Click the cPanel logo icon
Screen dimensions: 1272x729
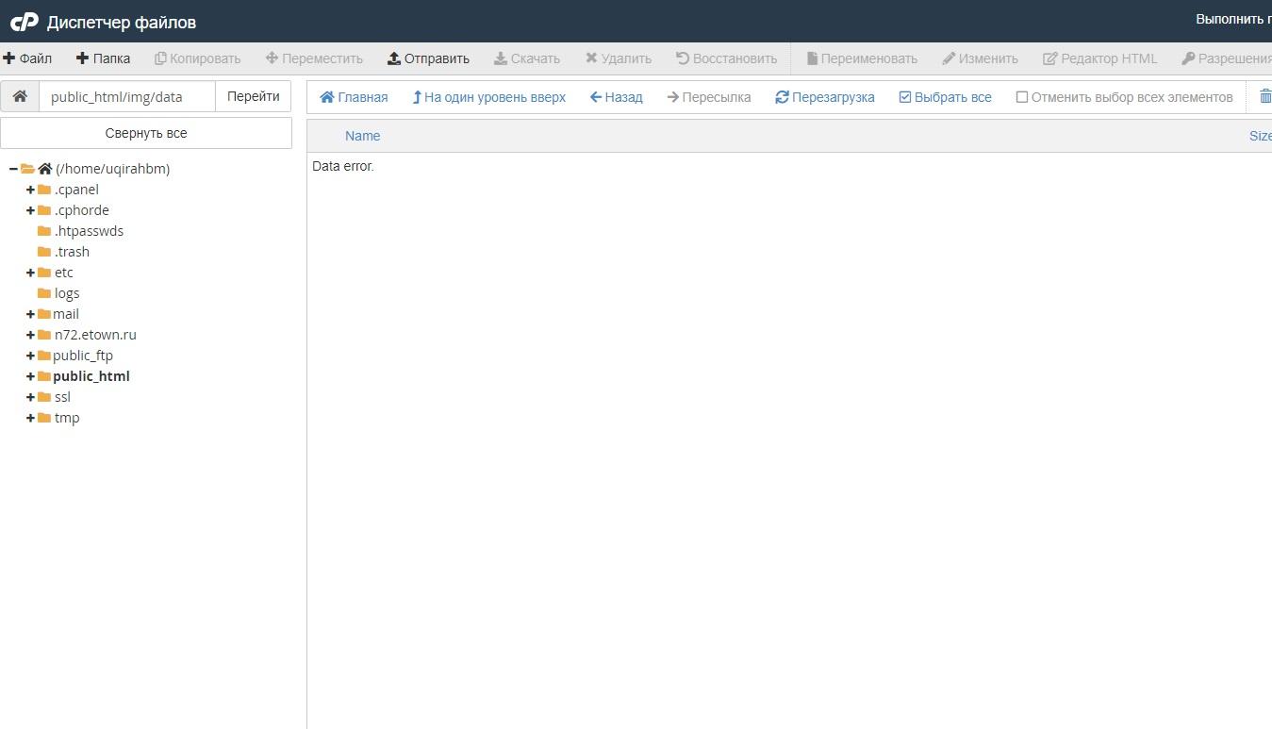(24, 22)
